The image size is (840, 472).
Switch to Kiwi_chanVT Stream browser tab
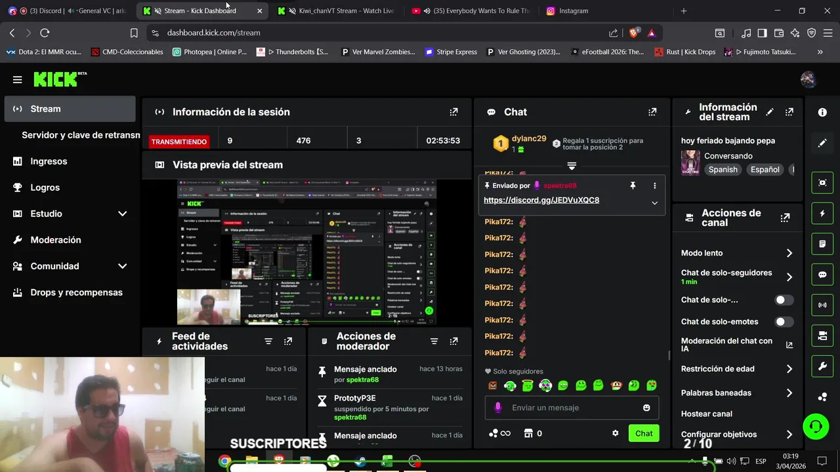pyautogui.click(x=337, y=11)
